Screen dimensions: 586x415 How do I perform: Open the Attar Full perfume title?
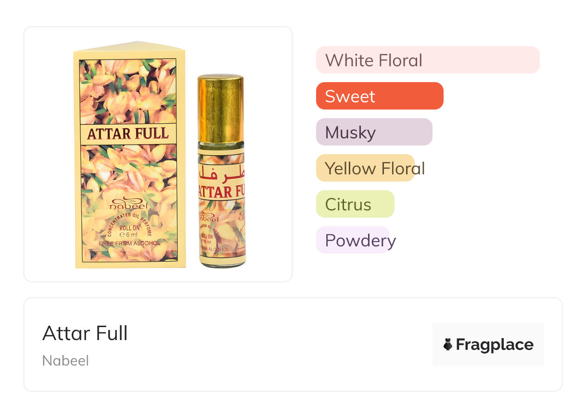[x=85, y=333]
